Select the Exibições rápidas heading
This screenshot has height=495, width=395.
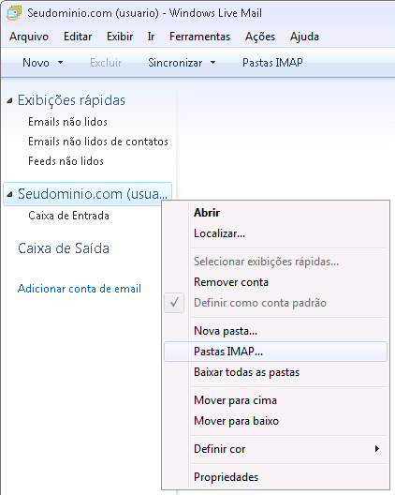coord(71,100)
